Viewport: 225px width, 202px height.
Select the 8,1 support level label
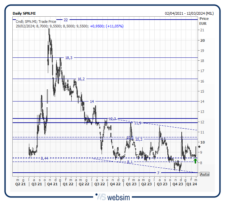[130, 162]
